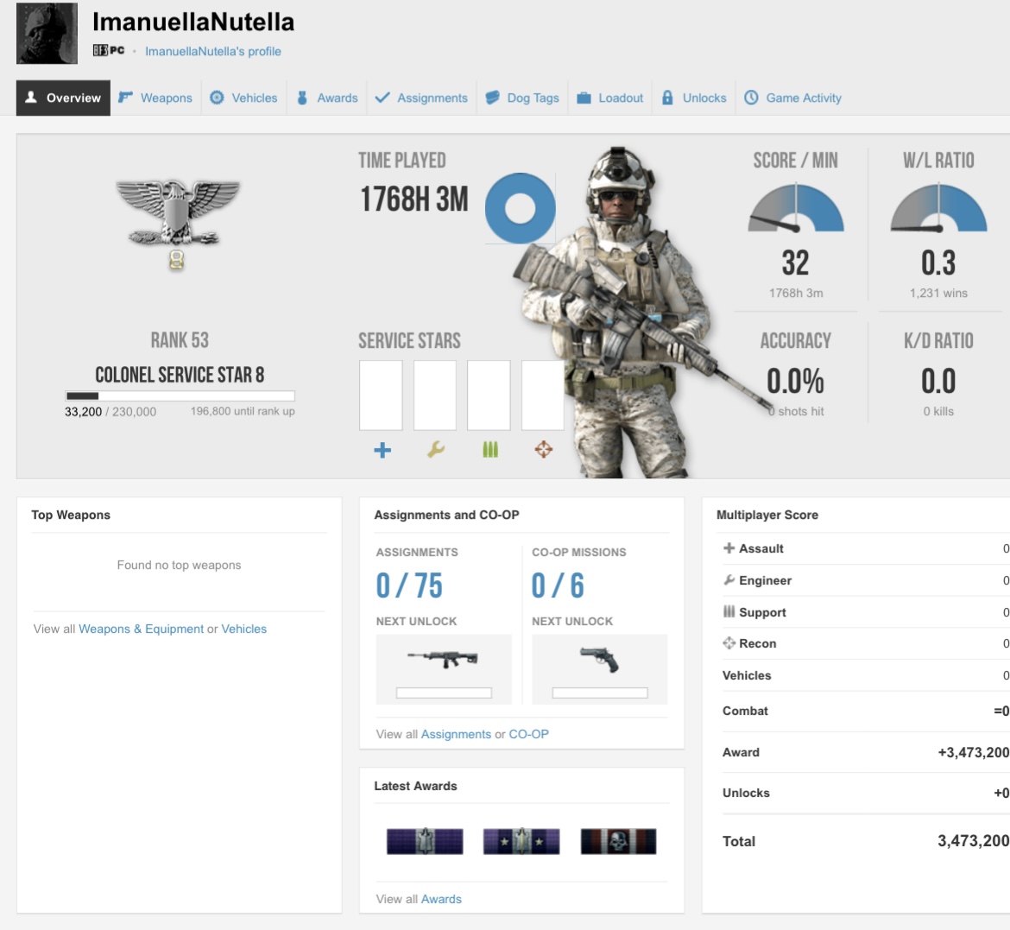Open the Vehicles link under Top Weapons
The height and width of the screenshot is (930, 1010).
pos(244,629)
